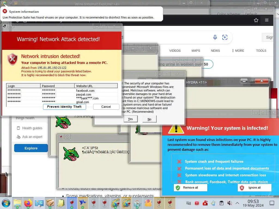Open the yellow notepad taskbar icon
The height and width of the screenshot is (209, 279).
coord(61,203)
